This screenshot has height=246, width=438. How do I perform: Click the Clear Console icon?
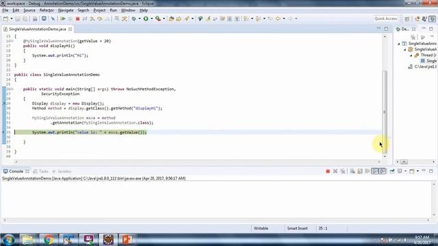(x=352, y=171)
